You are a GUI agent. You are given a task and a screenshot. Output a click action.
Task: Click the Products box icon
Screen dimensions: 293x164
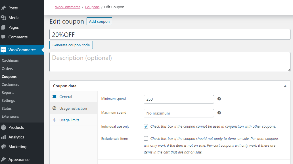(3, 127)
